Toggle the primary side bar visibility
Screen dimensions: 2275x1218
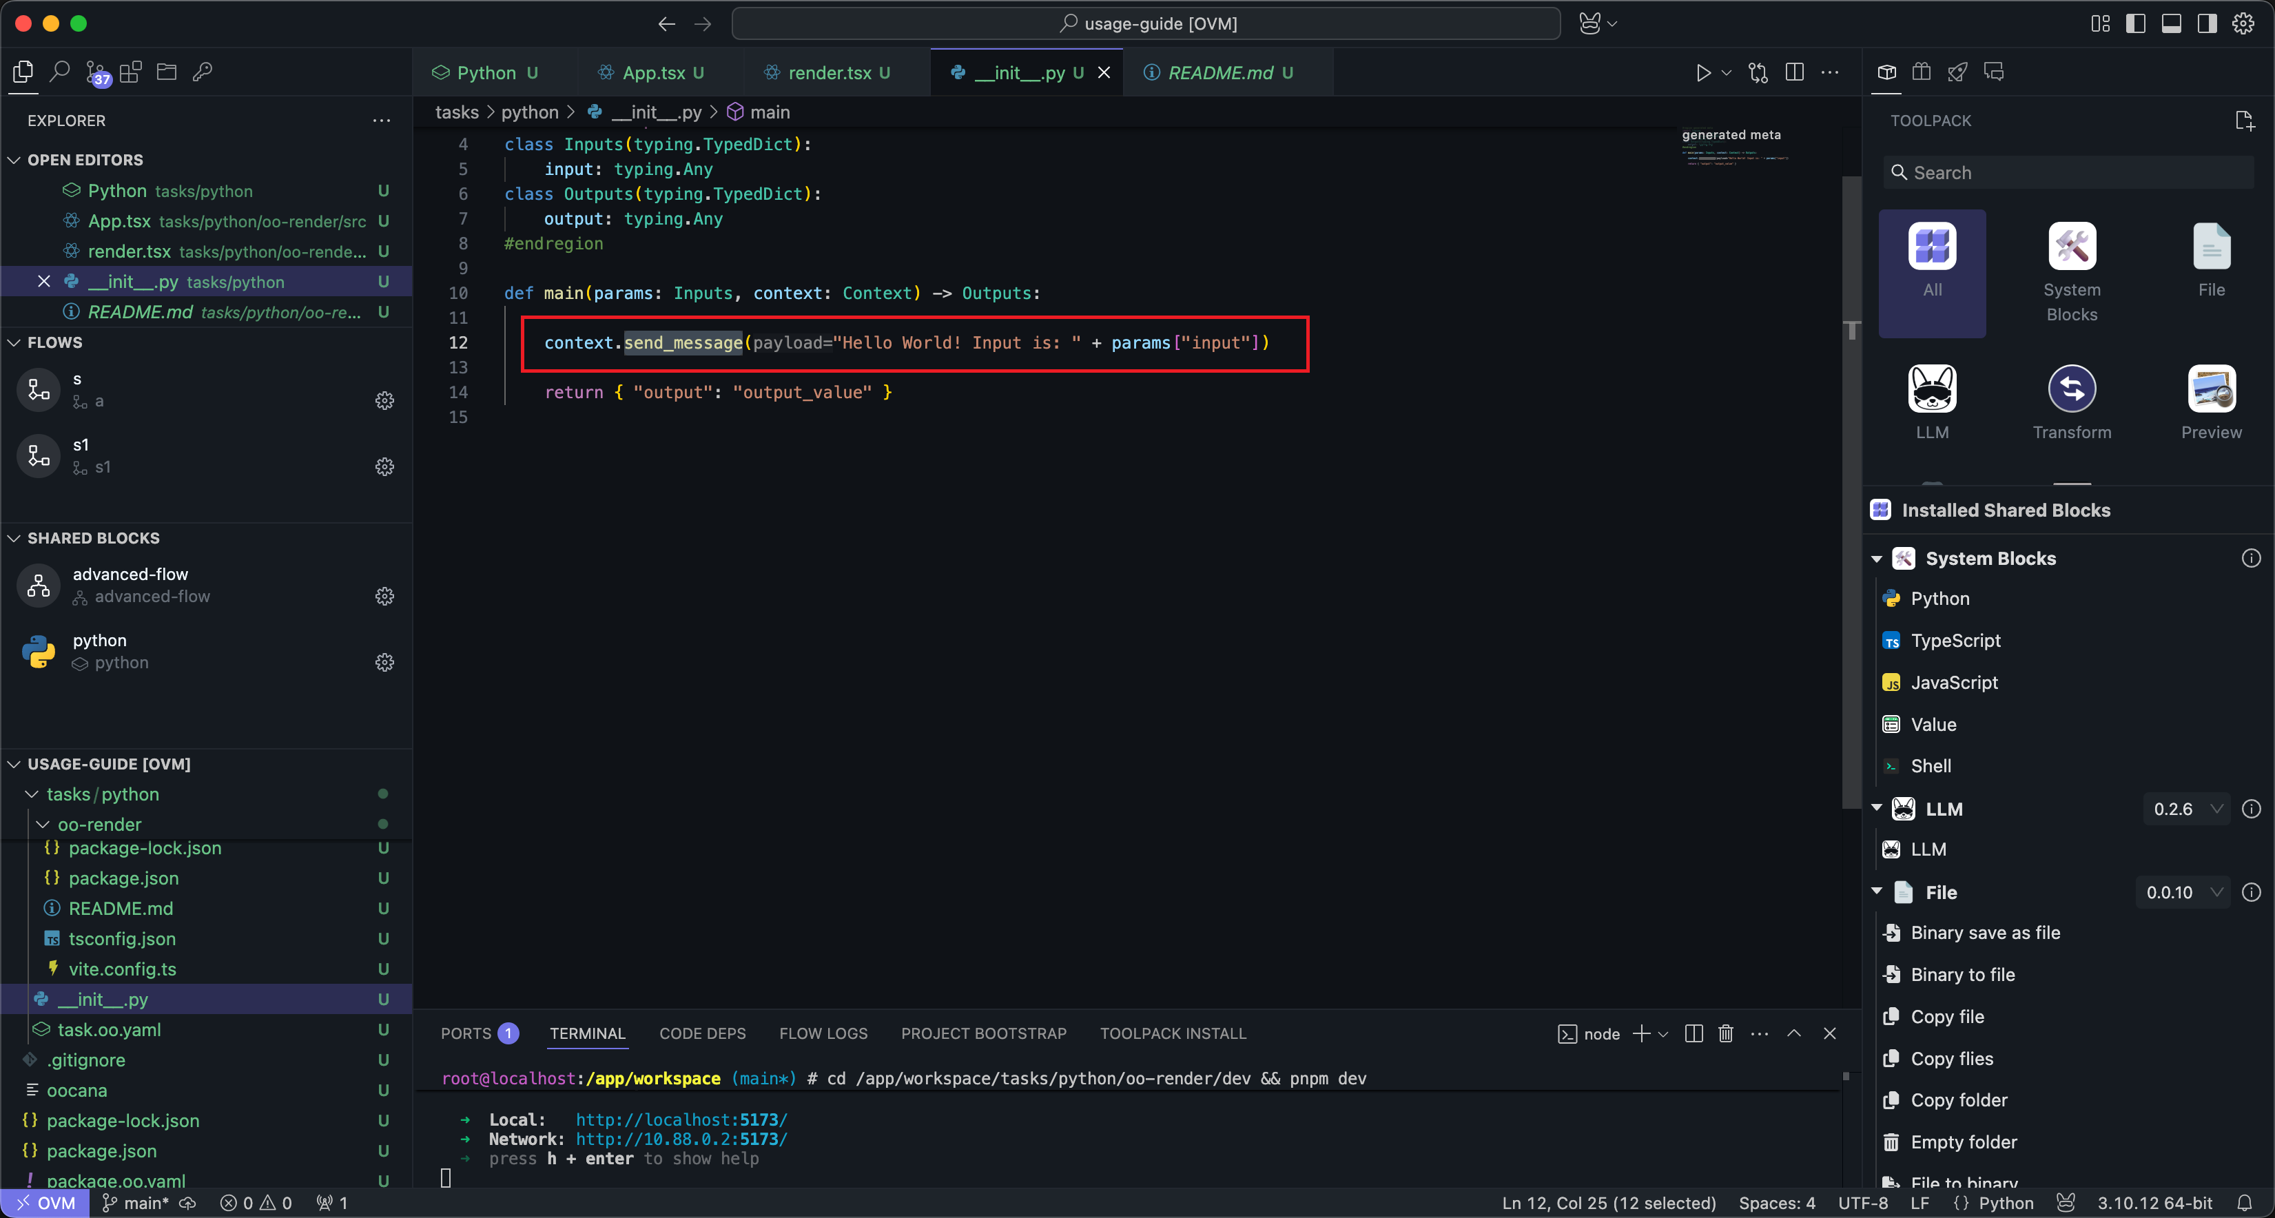pyautogui.click(x=2135, y=24)
